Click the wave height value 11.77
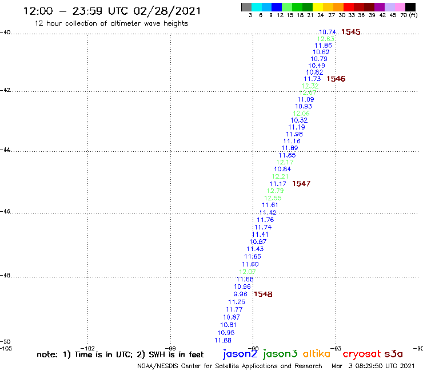This screenshot has width=423, height=371. pos(234,309)
